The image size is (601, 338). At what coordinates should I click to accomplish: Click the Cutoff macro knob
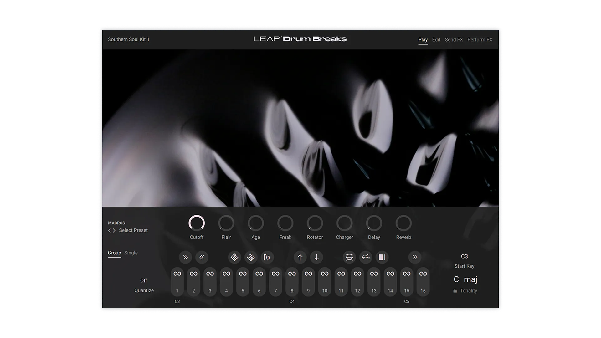coord(197,223)
